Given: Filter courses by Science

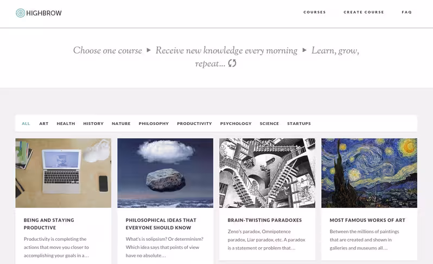Looking at the screenshot, I should click(269, 123).
